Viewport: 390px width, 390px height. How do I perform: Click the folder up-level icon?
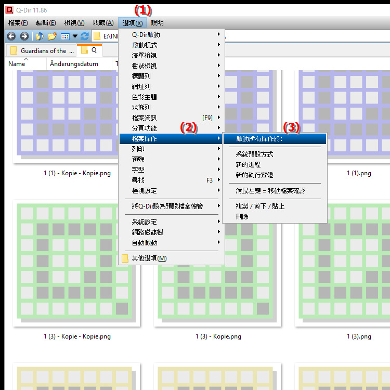click(40, 36)
